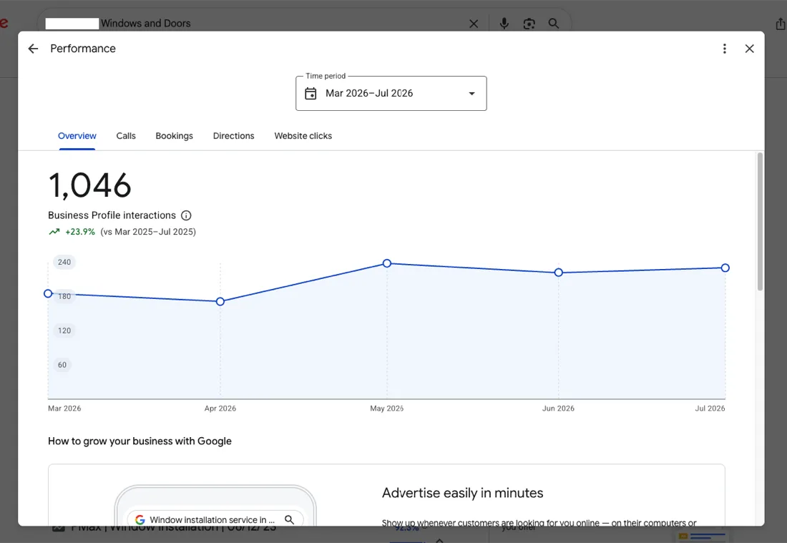Open the three-dot more options menu
This screenshot has height=543, width=787.
point(724,49)
